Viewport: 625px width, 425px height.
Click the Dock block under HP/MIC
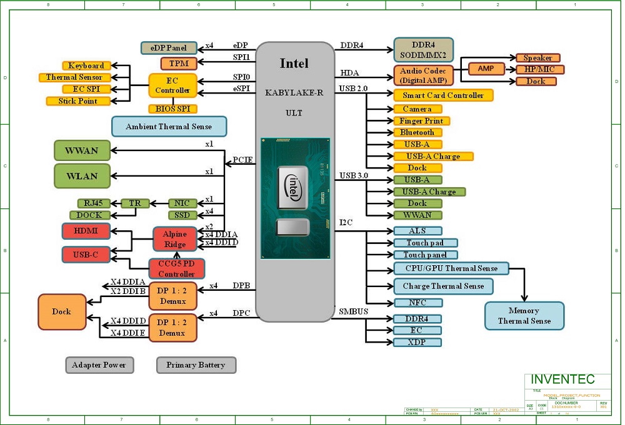(x=536, y=81)
